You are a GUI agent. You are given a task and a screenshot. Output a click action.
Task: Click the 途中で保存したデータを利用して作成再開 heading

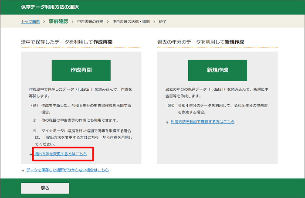coord(67,42)
